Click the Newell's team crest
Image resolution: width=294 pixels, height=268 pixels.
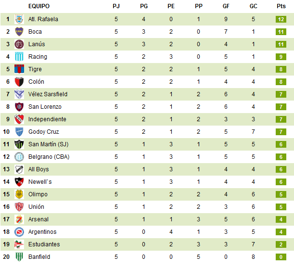(x=19, y=182)
